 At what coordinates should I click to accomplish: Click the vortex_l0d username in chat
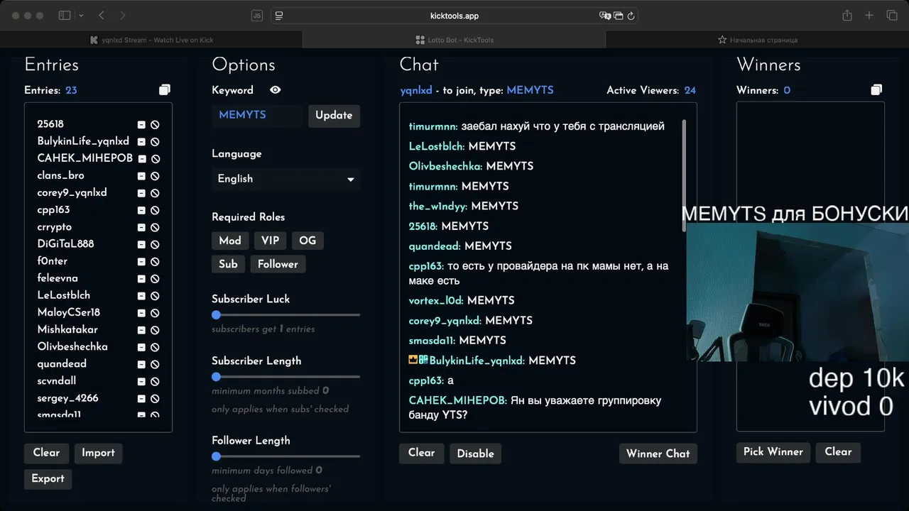point(436,300)
